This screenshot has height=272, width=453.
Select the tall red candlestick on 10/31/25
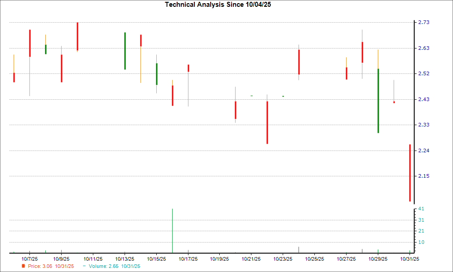coord(411,172)
